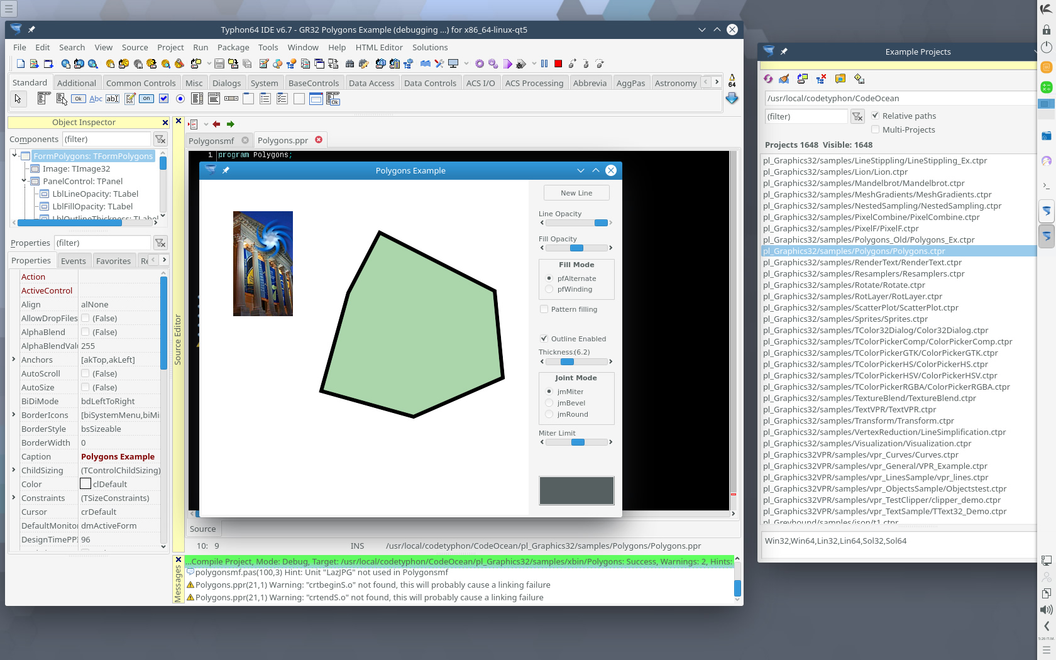Collapse the FormPolygons tree node
The height and width of the screenshot is (660, 1056).
coord(15,155)
